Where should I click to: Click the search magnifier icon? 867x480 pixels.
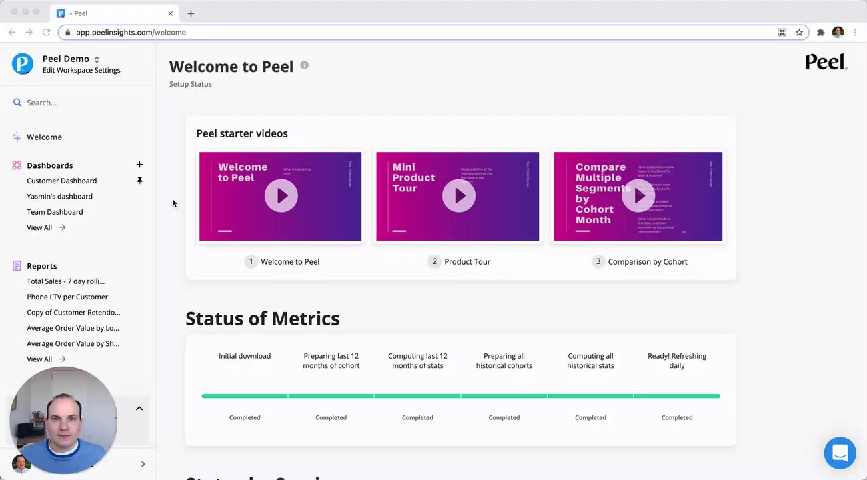[x=17, y=103]
